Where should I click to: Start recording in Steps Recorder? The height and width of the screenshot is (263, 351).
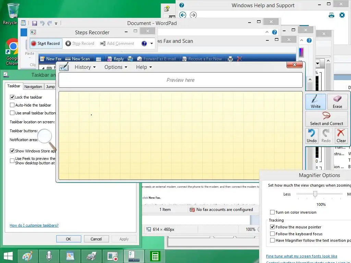pyautogui.click(x=46, y=43)
